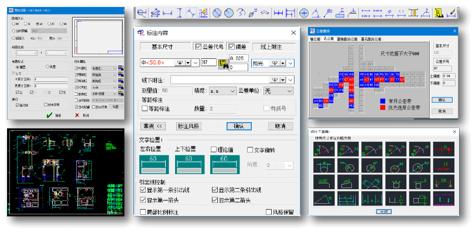Expand the 抛光 annotation dropdown
Screen dimensions: 476x233
tap(290, 63)
